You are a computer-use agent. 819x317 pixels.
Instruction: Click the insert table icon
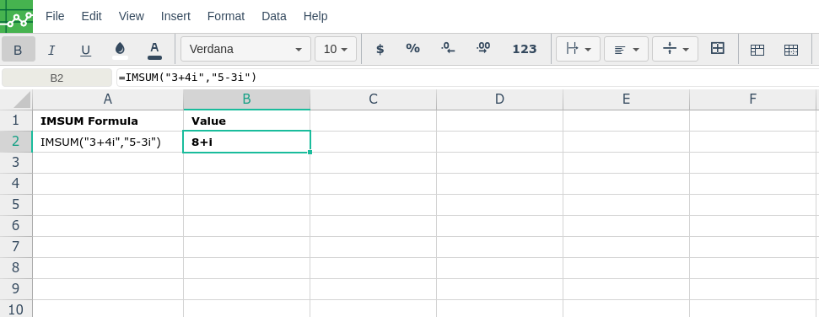pyautogui.click(x=757, y=50)
